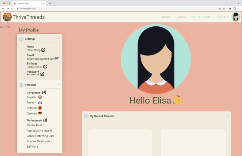Click the ThriveThreads brand name
The height and width of the screenshot is (156, 242).
(x=29, y=17)
